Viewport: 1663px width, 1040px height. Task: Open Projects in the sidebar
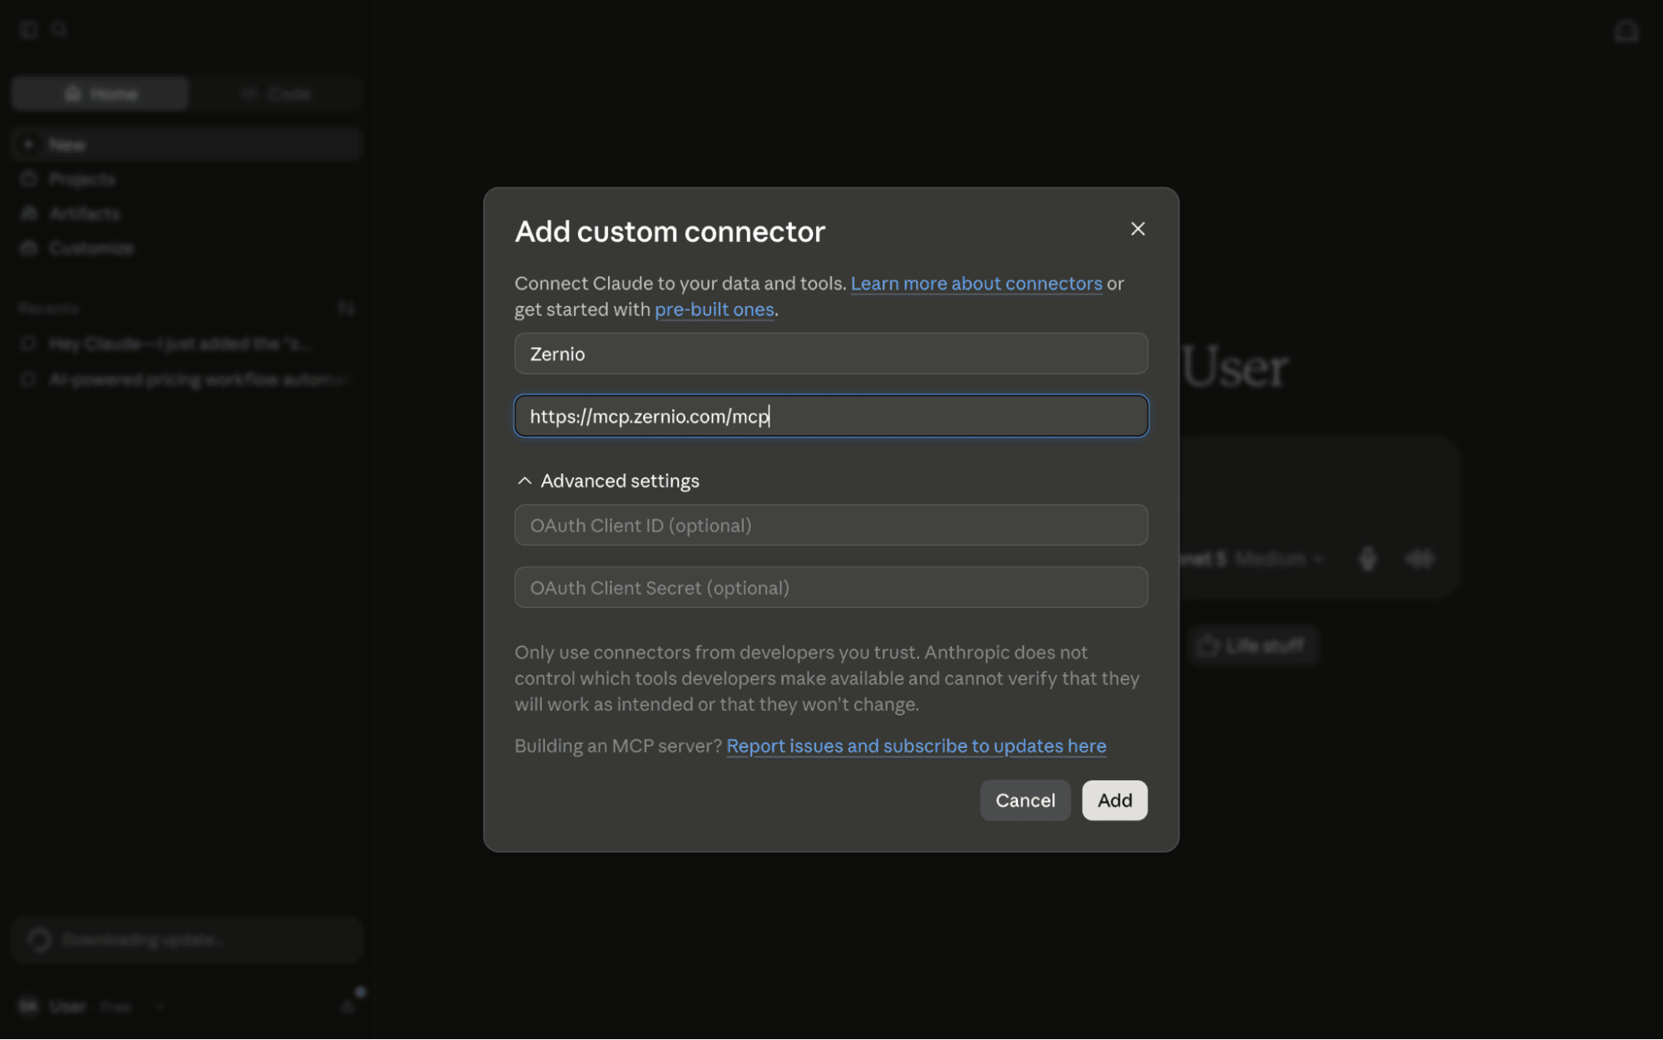pyautogui.click(x=187, y=179)
